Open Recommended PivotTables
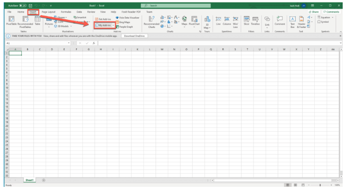Image resolution: width=345 pixels, height=191 pixels. (x=25, y=22)
